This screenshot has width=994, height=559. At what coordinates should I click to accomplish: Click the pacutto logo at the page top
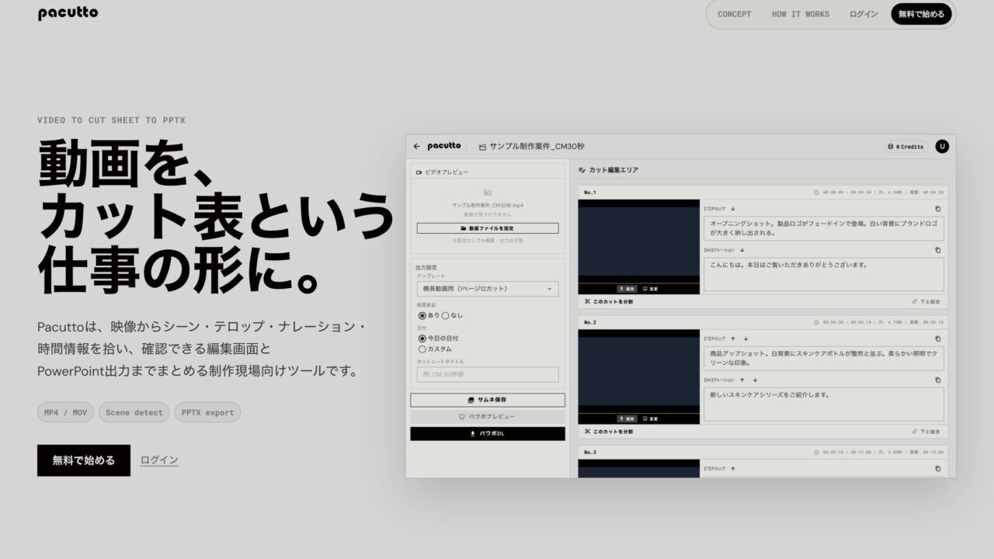pyautogui.click(x=68, y=13)
